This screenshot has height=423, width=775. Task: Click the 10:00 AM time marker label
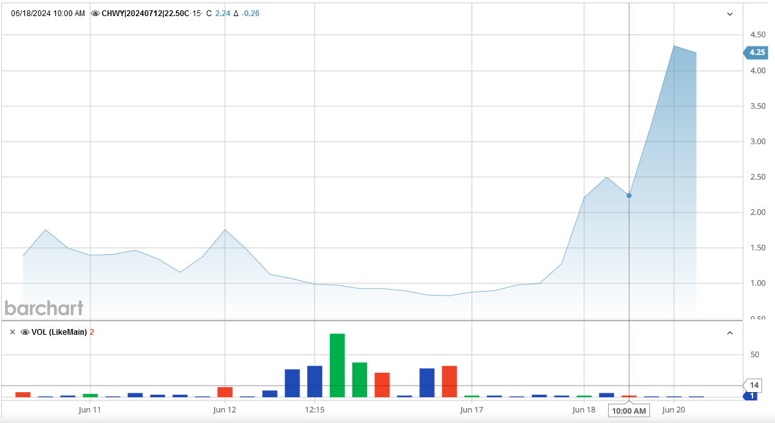pyautogui.click(x=629, y=410)
